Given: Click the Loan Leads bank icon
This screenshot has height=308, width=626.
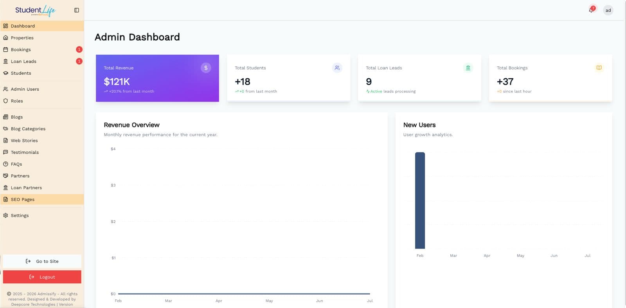Looking at the screenshot, I should pos(5,61).
